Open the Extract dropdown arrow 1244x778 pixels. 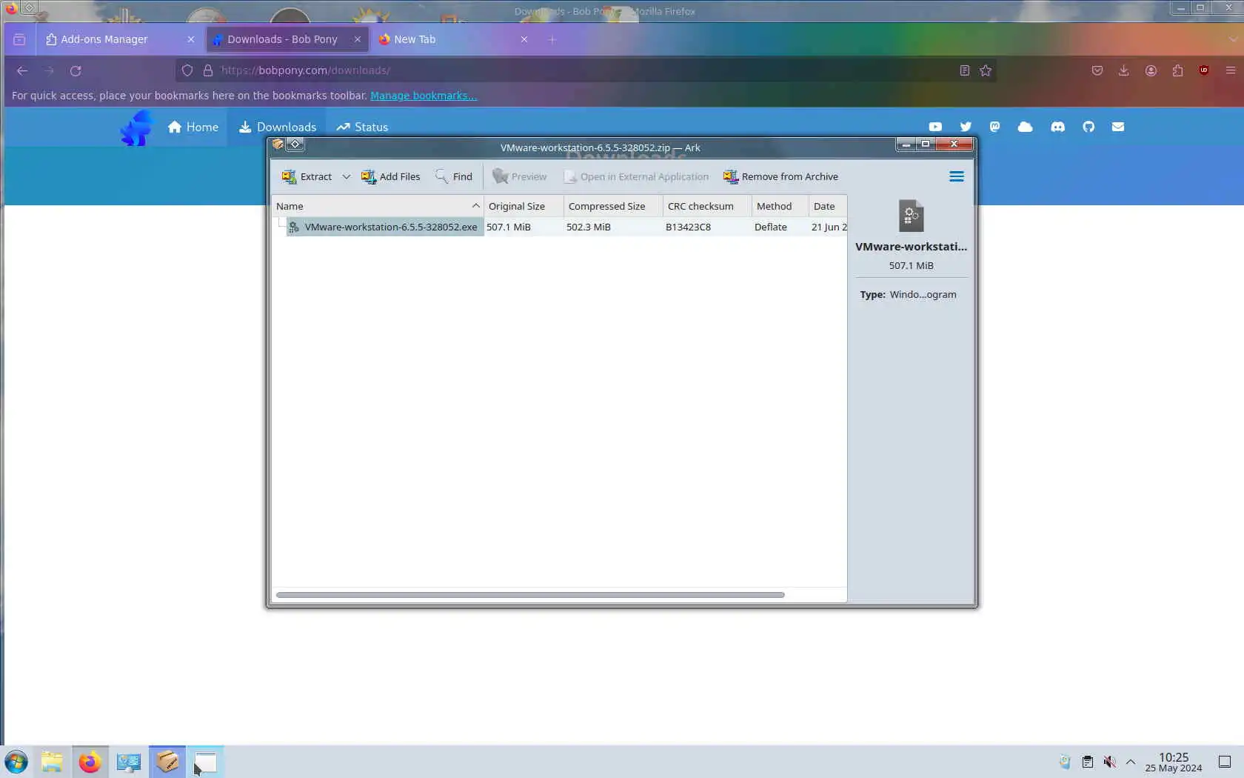click(346, 176)
